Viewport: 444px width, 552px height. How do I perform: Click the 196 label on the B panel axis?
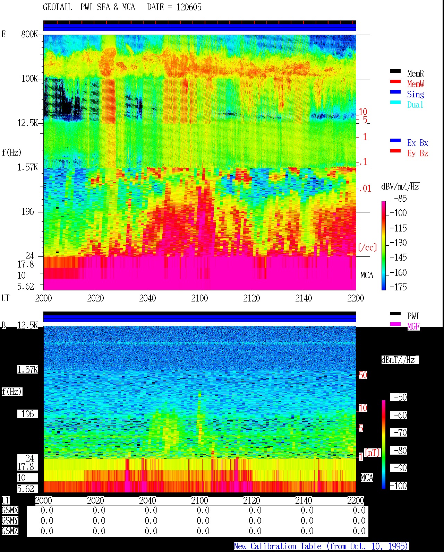pyautogui.click(x=28, y=414)
